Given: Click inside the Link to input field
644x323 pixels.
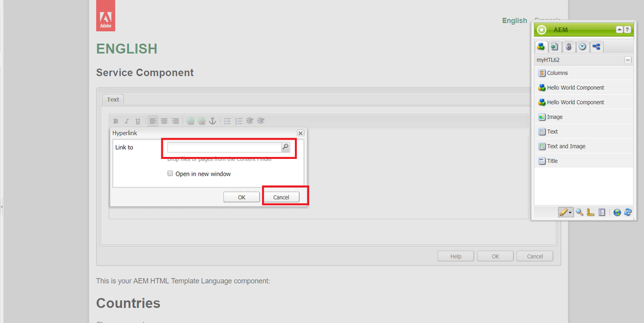Looking at the screenshot, I should (223, 147).
